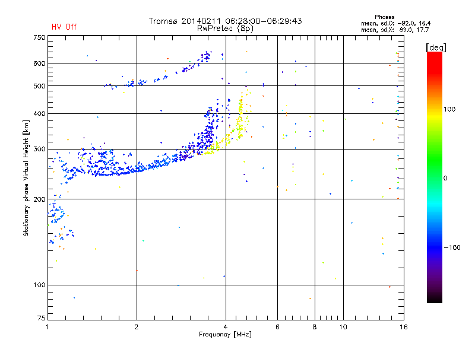Click the x-axis tick label '8'

pos(315,327)
